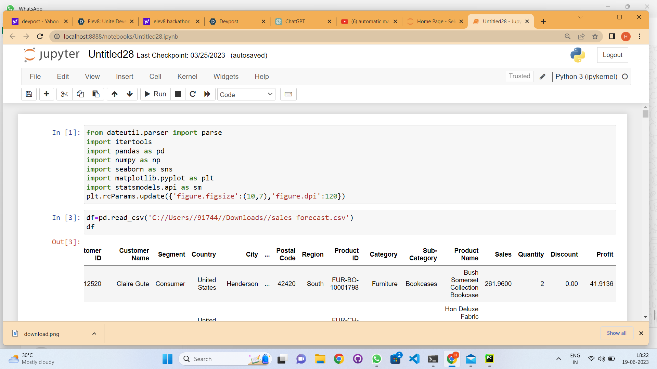Expand download.png file options chevron
This screenshot has width=657, height=369.
point(94,334)
